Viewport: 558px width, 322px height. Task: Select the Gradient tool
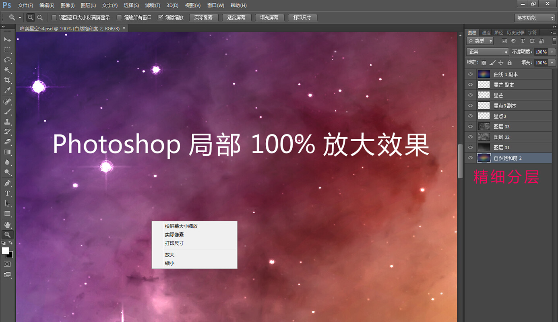click(x=7, y=152)
